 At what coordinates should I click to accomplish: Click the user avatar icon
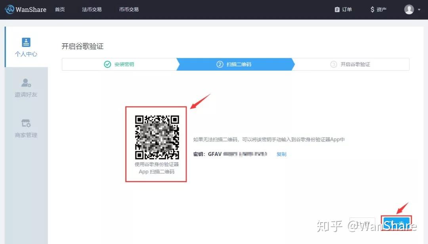(409, 10)
